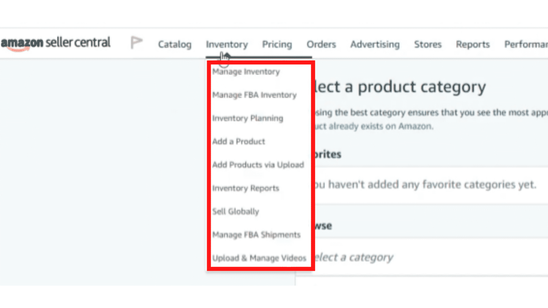This screenshot has width=548, height=308.
Task: Open the Inventory menu
Action: (227, 44)
